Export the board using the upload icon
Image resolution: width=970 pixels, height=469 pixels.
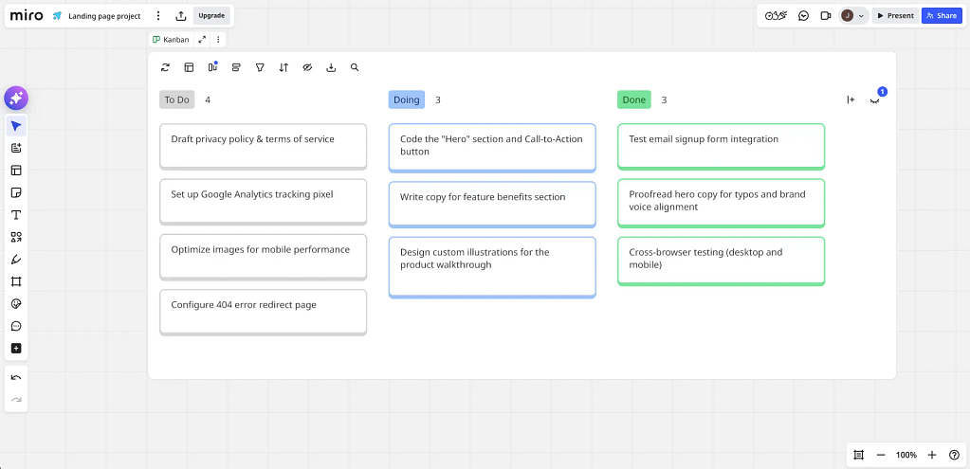[181, 15]
